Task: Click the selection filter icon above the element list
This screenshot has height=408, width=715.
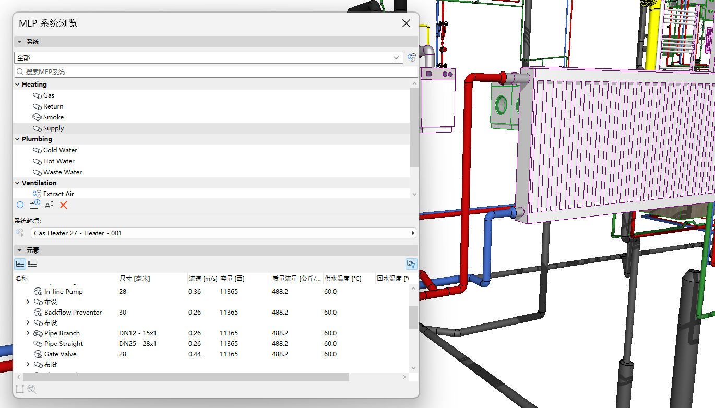Action: click(411, 264)
